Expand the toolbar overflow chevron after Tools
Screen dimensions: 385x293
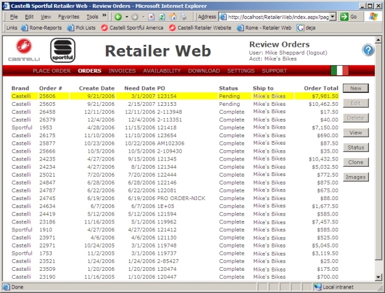[106, 17]
